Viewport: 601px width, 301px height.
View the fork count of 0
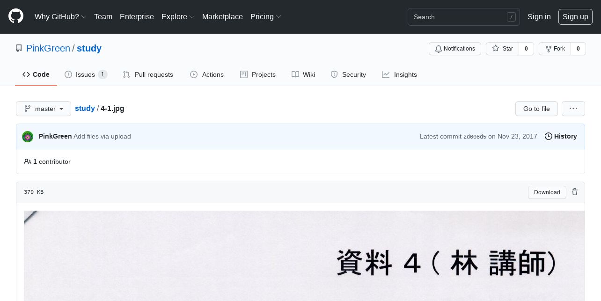click(x=578, y=49)
